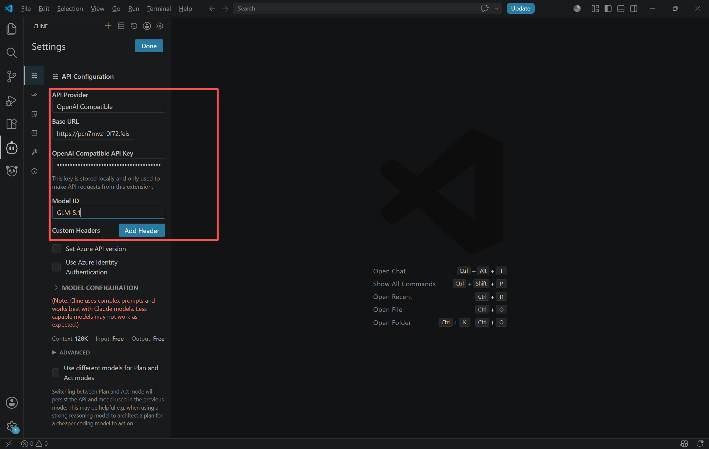This screenshot has height=449, width=709.
Task: Go back with the left navigation arrow
Action: point(212,9)
